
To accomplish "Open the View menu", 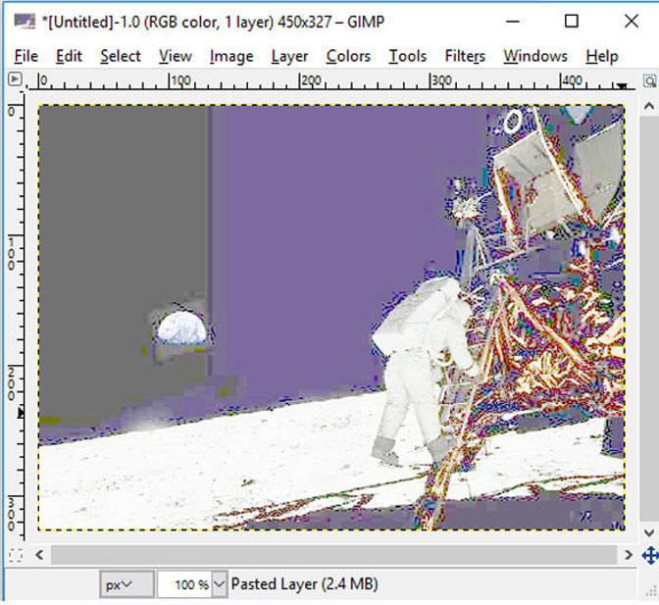I will pyautogui.click(x=176, y=56).
